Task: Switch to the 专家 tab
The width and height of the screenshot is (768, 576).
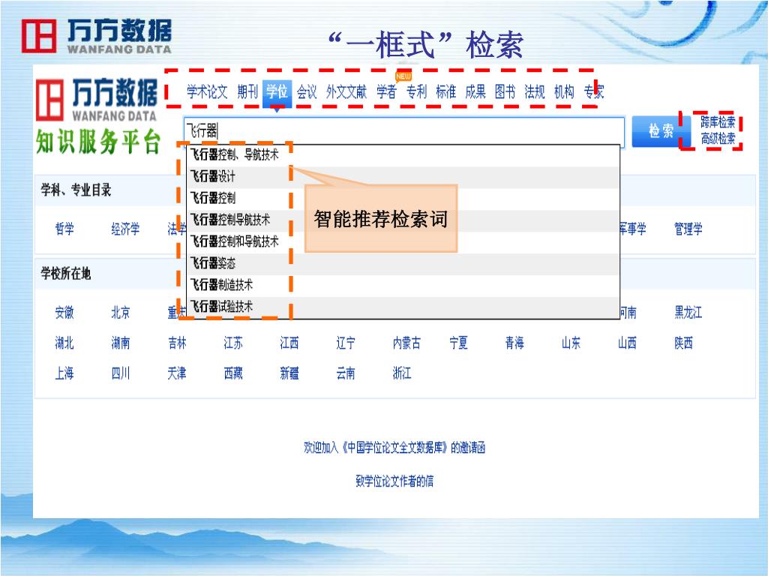Action: coord(594,91)
